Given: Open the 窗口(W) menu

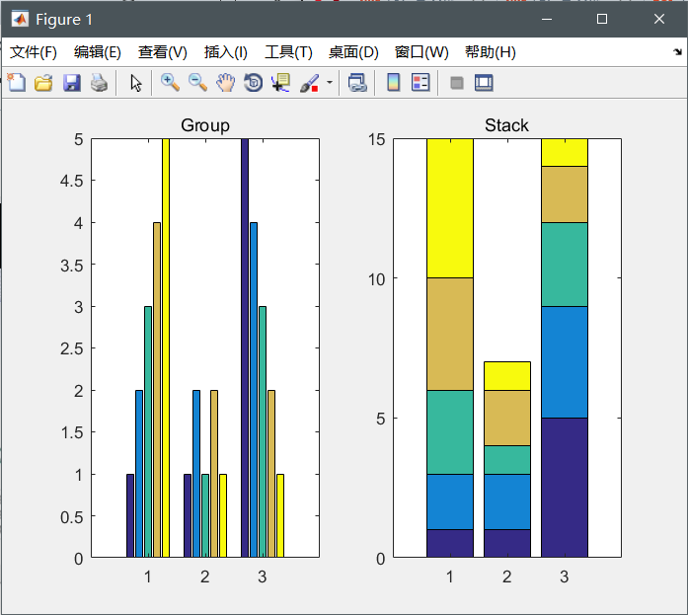Looking at the screenshot, I should pos(421,52).
